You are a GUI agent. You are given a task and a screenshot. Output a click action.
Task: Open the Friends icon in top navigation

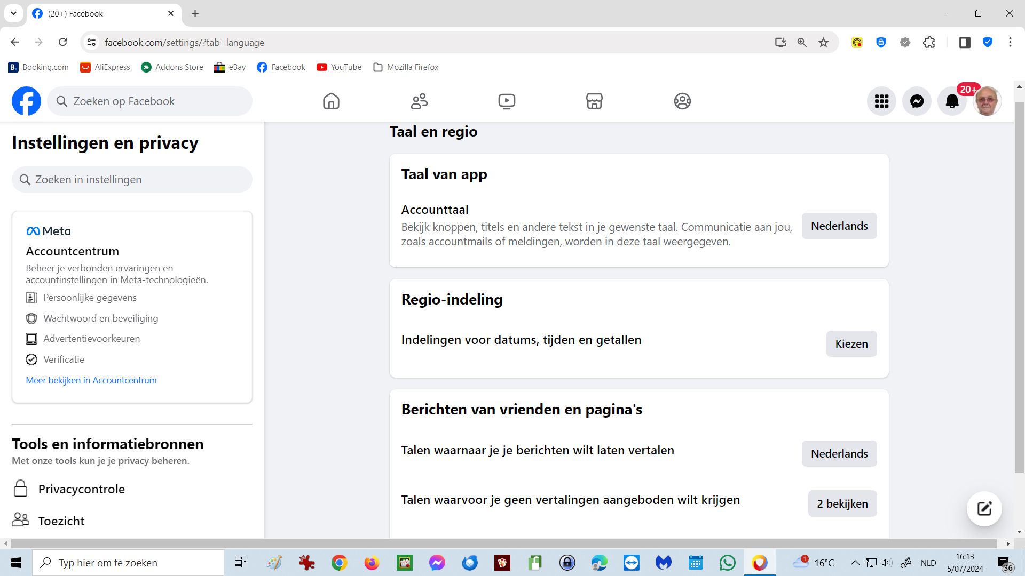point(419,101)
